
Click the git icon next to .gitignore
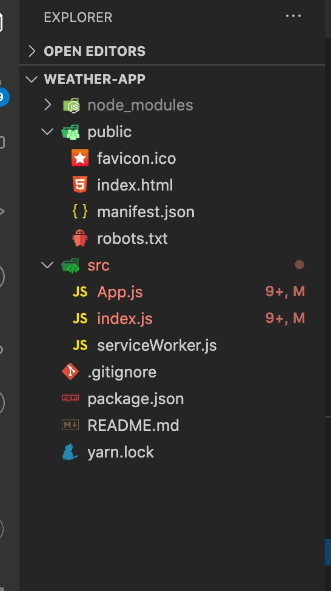[70, 371]
